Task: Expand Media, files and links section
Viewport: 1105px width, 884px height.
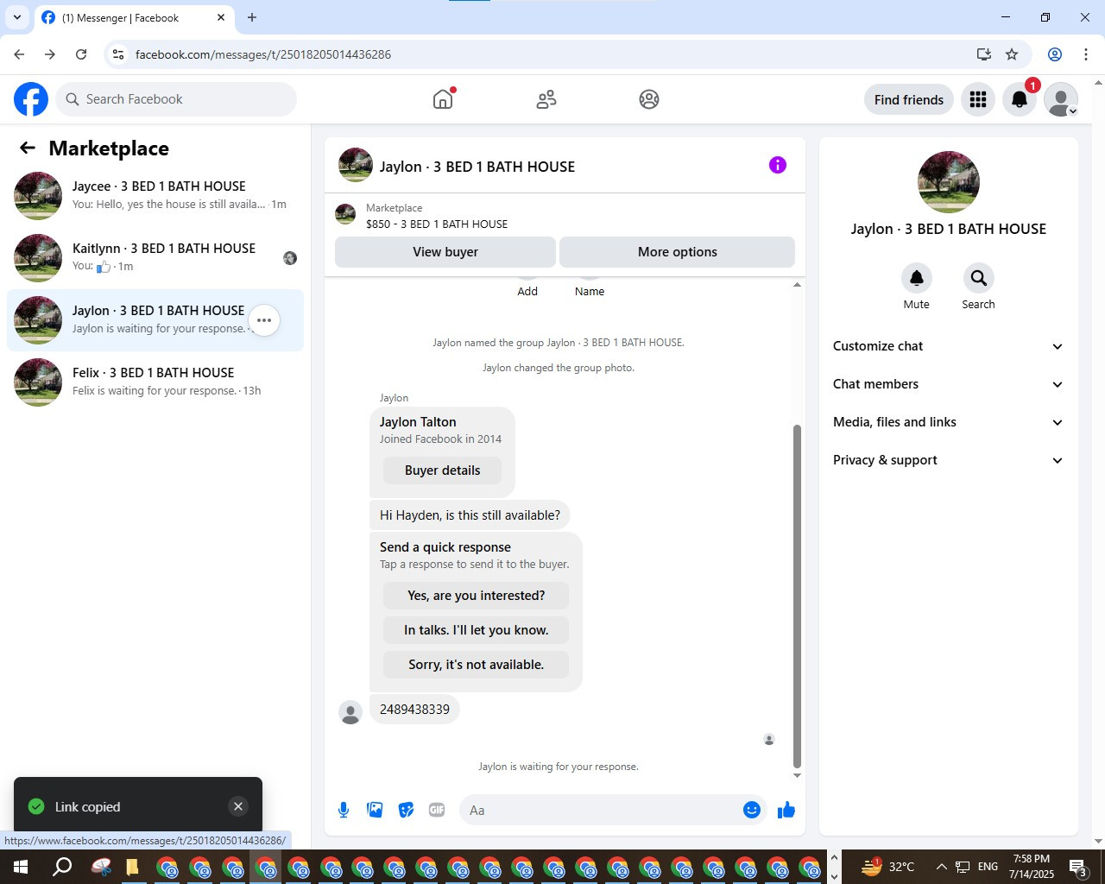Action: click(948, 422)
